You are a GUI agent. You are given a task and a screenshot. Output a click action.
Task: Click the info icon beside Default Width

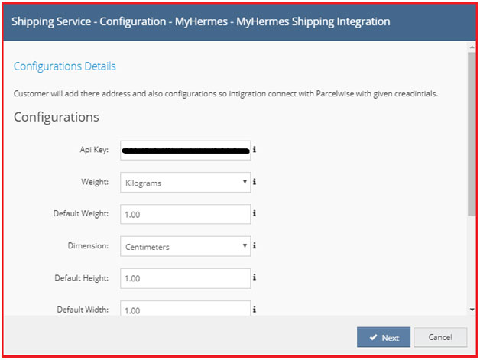(255, 310)
